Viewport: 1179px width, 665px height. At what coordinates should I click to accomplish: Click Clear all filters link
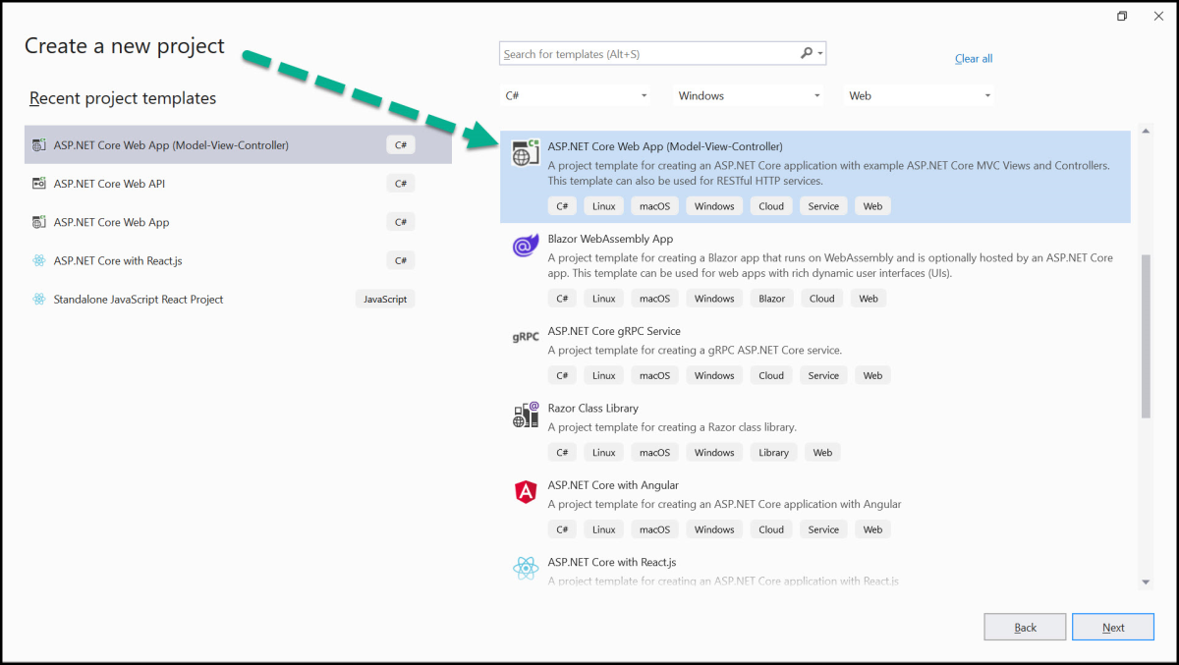coord(974,59)
